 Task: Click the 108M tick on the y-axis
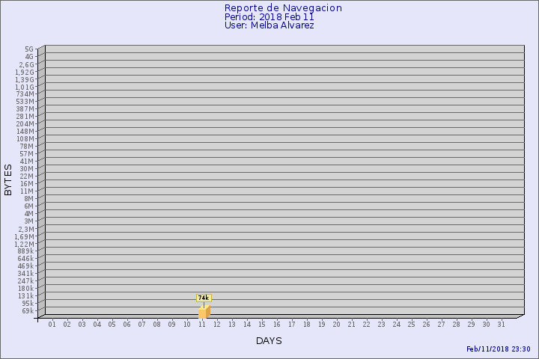pyautogui.click(x=25, y=139)
